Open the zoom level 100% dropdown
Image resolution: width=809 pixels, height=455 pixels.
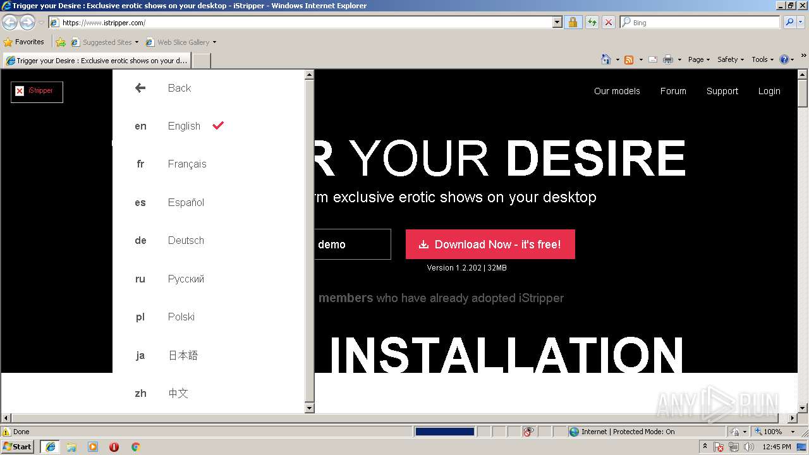[794, 432]
